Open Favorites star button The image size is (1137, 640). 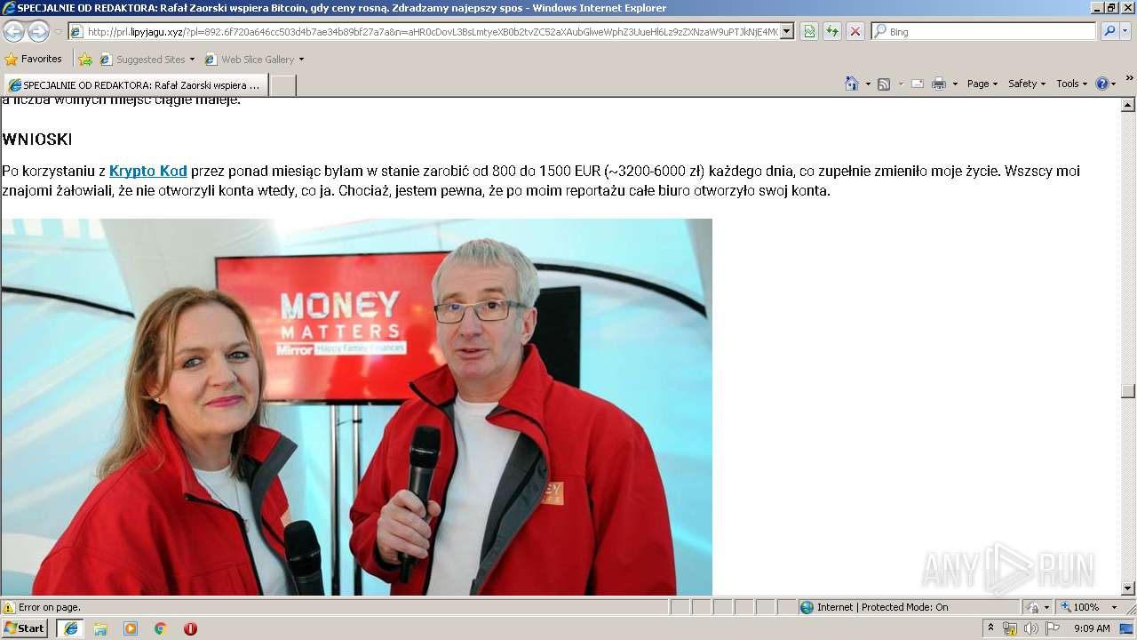click(34, 60)
